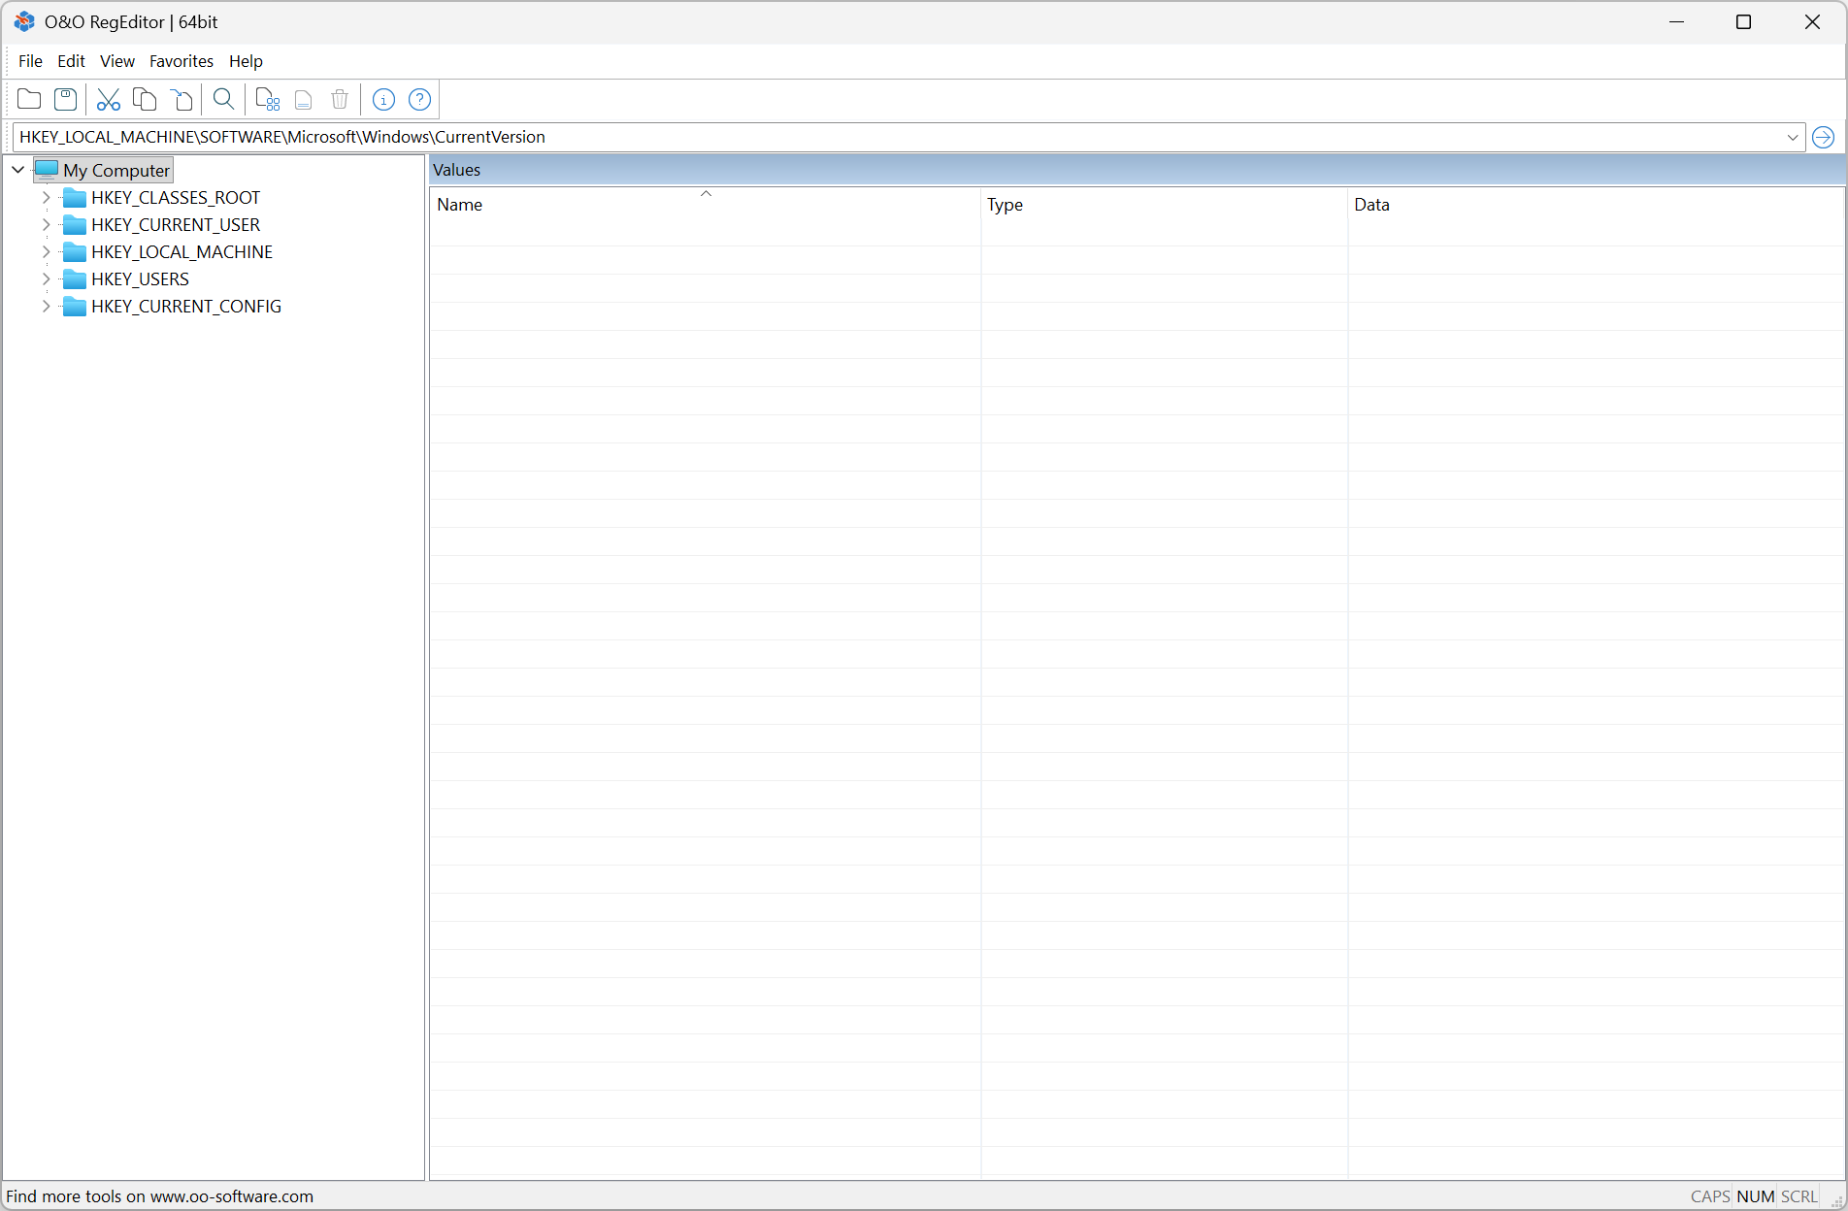This screenshot has width=1848, height=1211.
Task: Click the SCRL status bar indicator
Action: [x=1799, y=1196]
